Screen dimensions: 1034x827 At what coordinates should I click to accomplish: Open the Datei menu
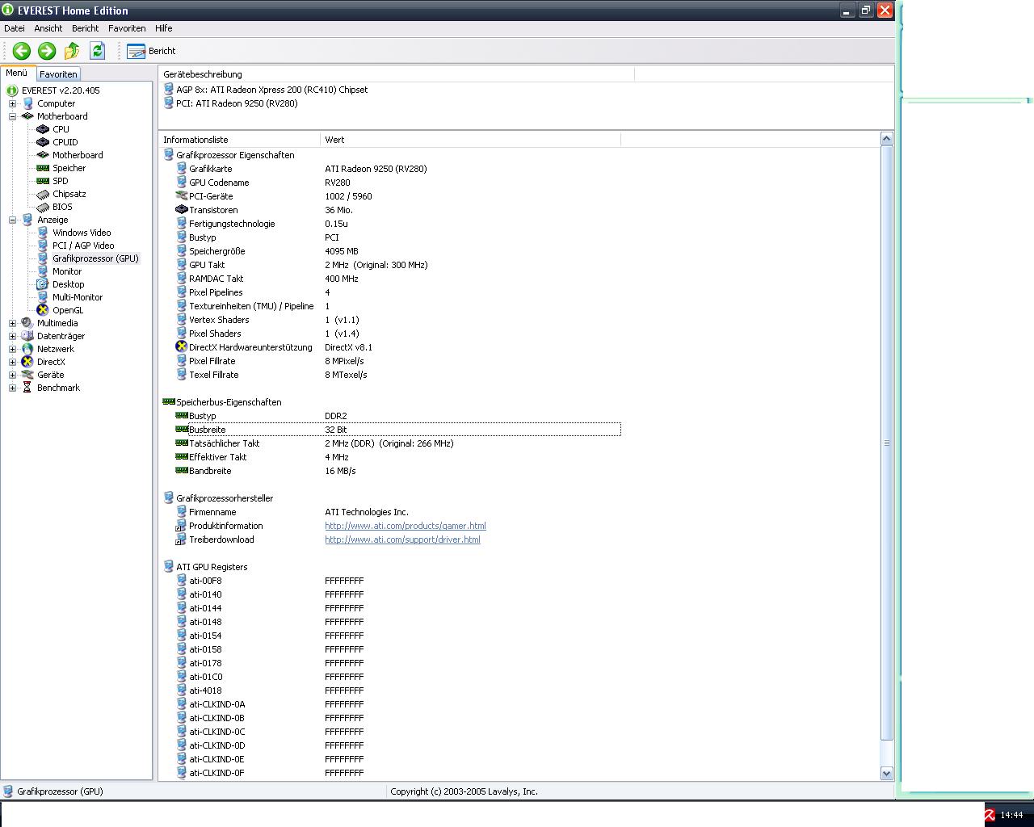point(15,28)
